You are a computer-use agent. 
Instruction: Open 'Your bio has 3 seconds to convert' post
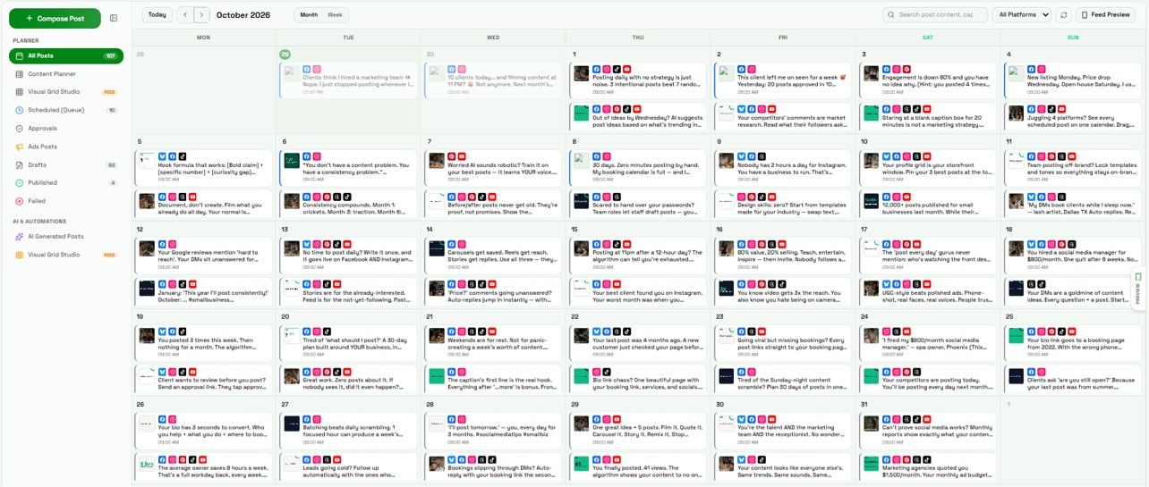coord(203,430)
